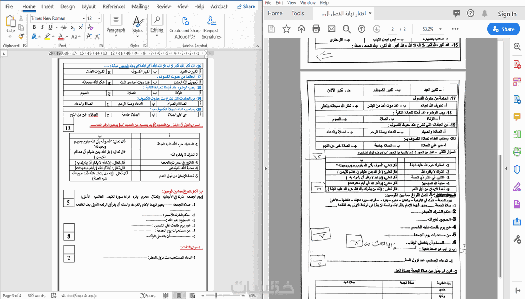Open the Comment tool in Acrobat right panel
This screenshot has width=525, height=299.
pyautogui.click(x=517, y=117)
